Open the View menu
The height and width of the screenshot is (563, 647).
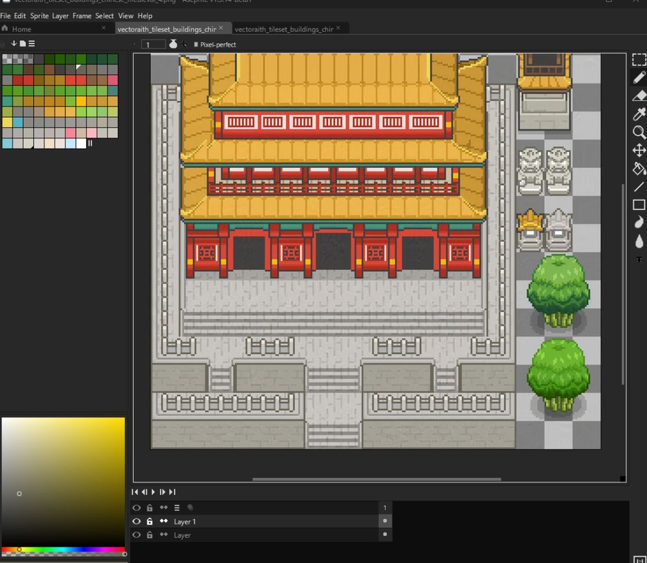(126, 16)
